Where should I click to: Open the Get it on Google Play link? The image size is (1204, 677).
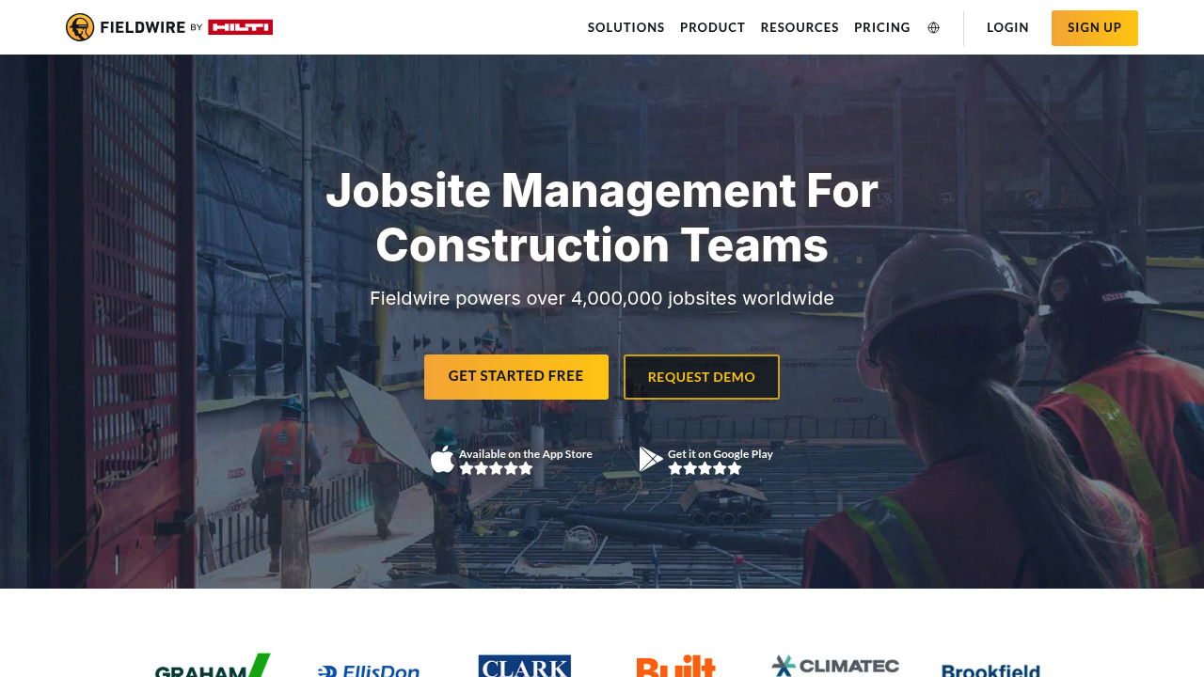click(721, 453)
